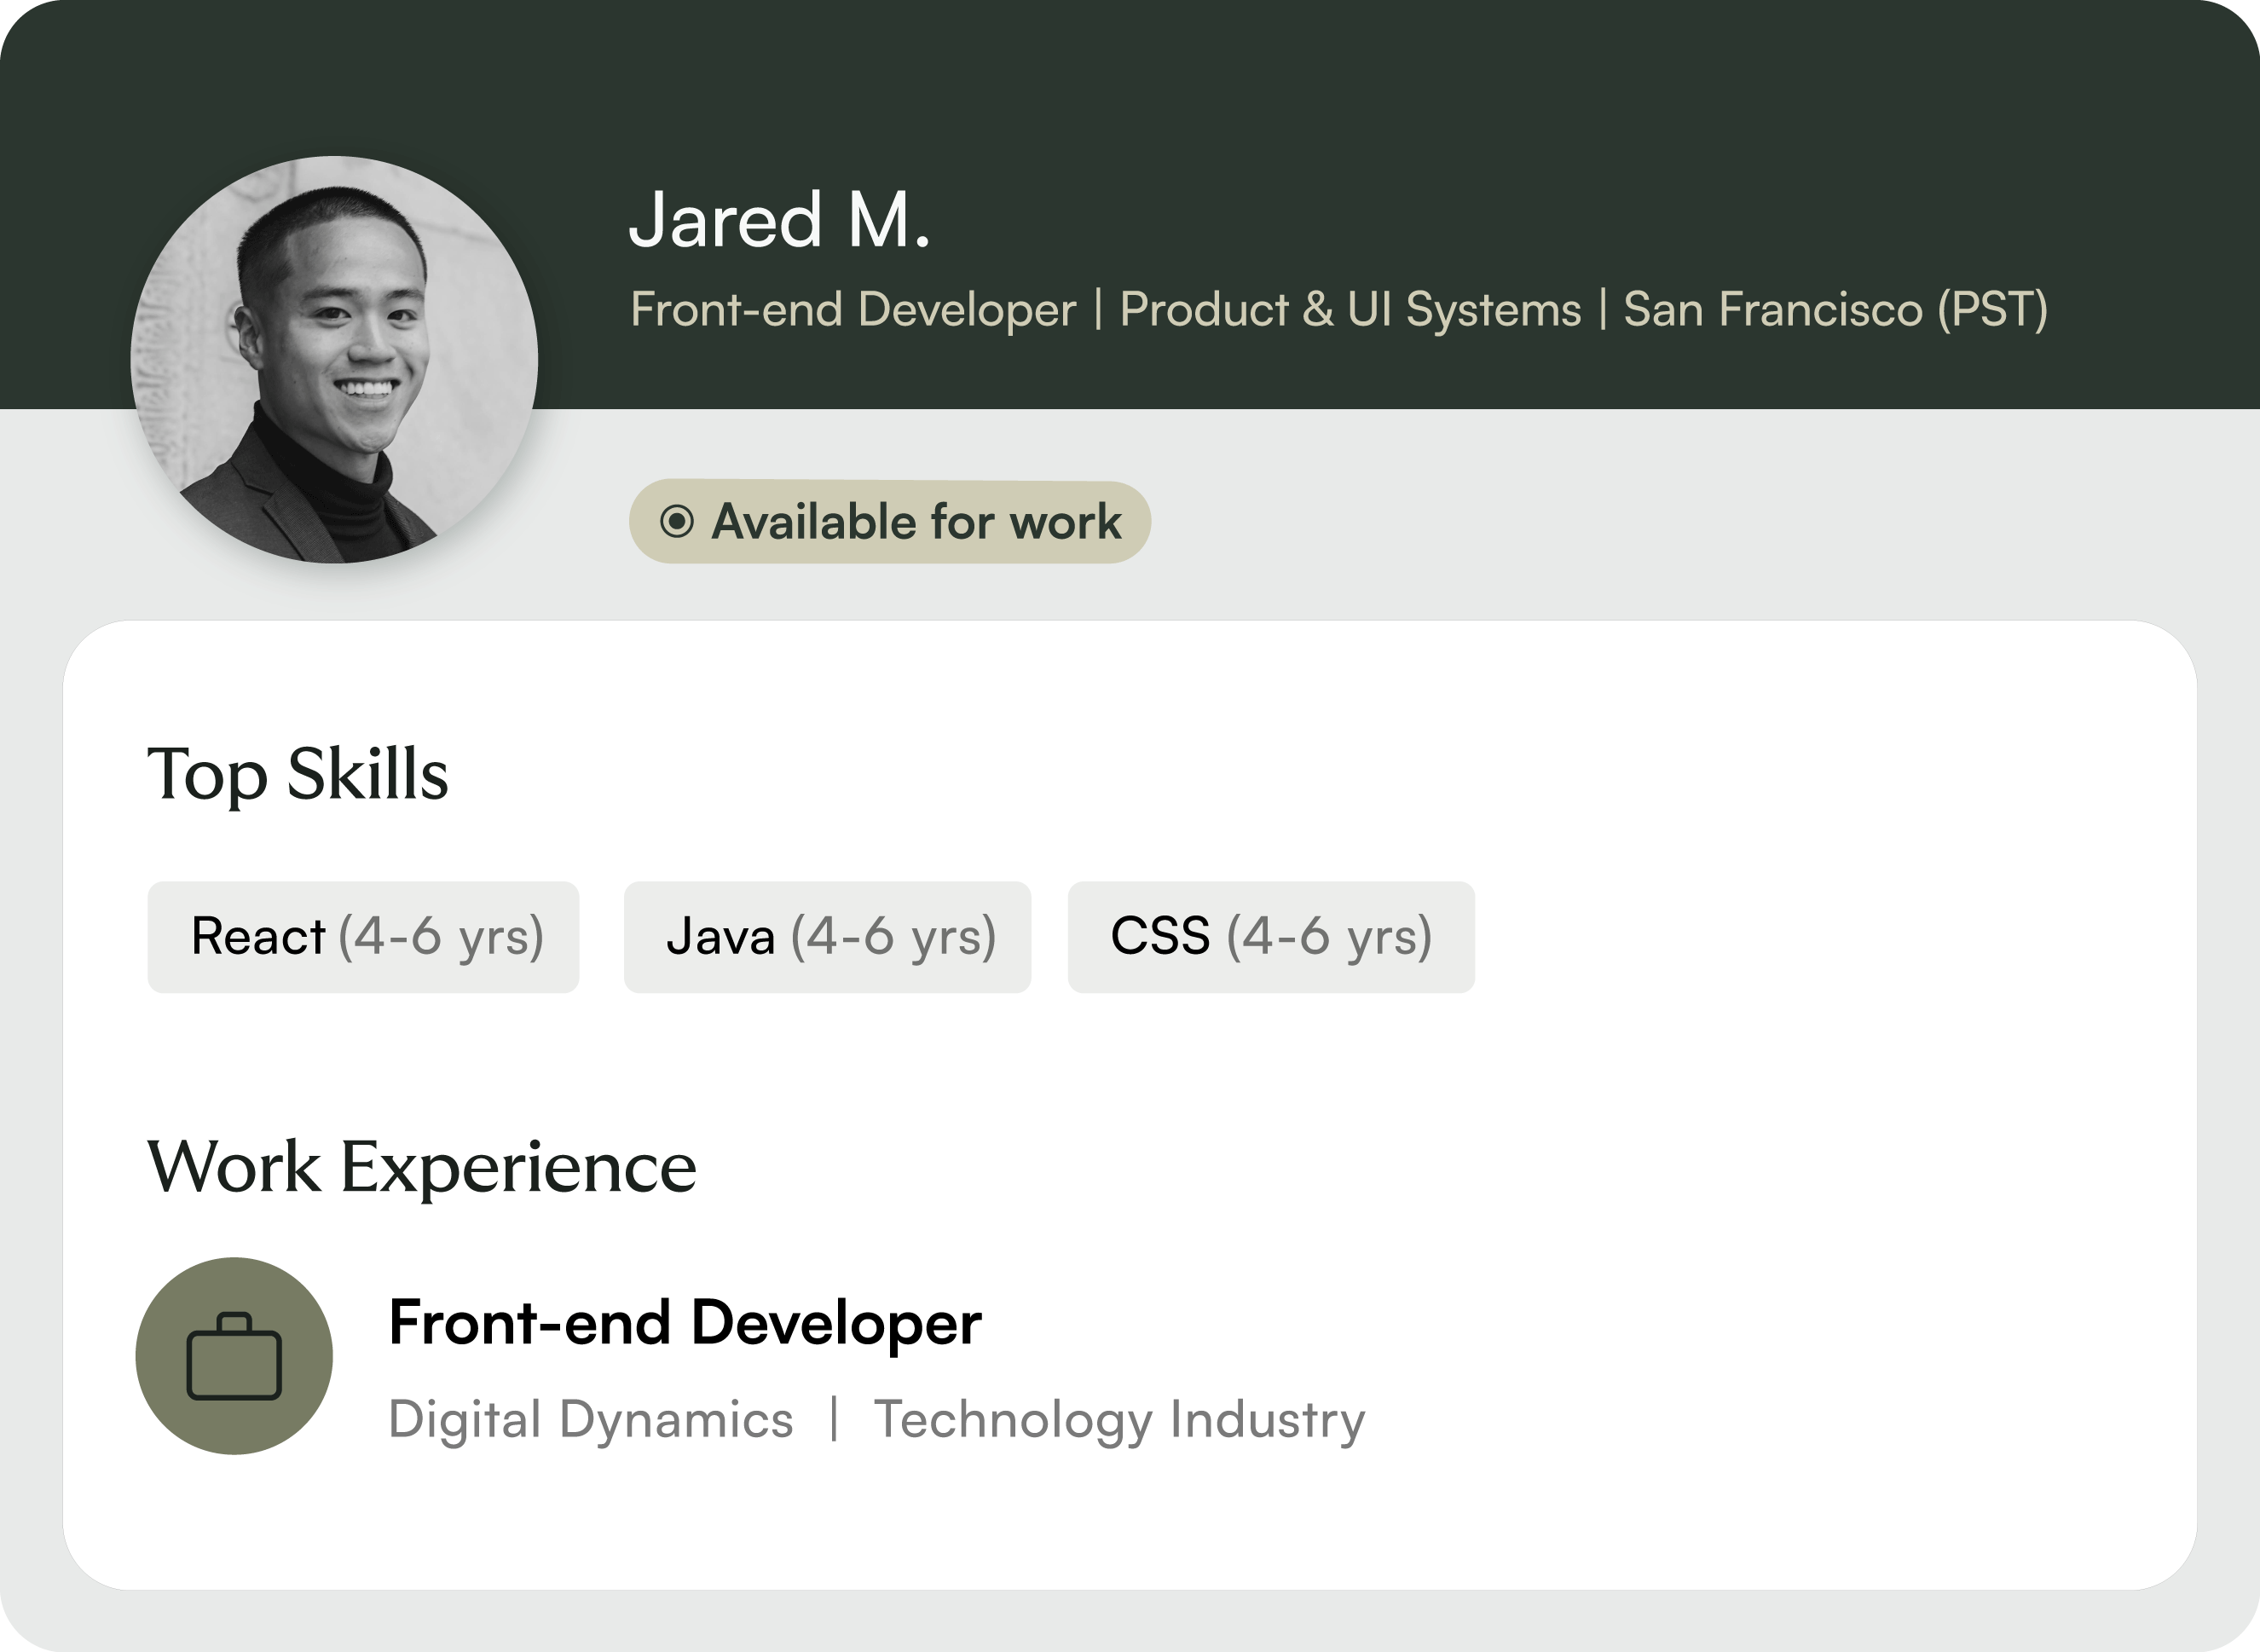Click the Work Experience section heading
Image resolution: width=2260 pixels, height=1652 pixels.
coord(421,1166)
